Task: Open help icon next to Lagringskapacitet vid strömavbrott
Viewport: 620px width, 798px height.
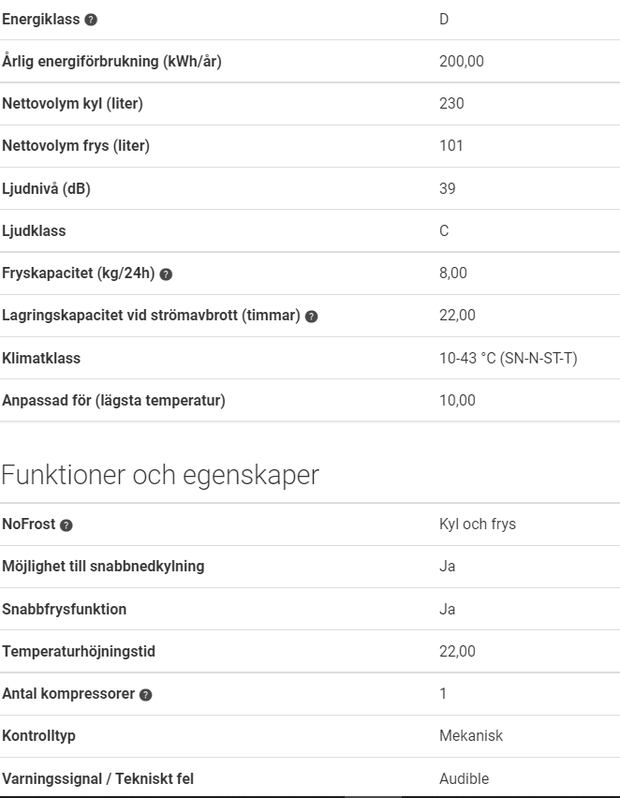Action: pyautogui.click(x=311, y=317)
